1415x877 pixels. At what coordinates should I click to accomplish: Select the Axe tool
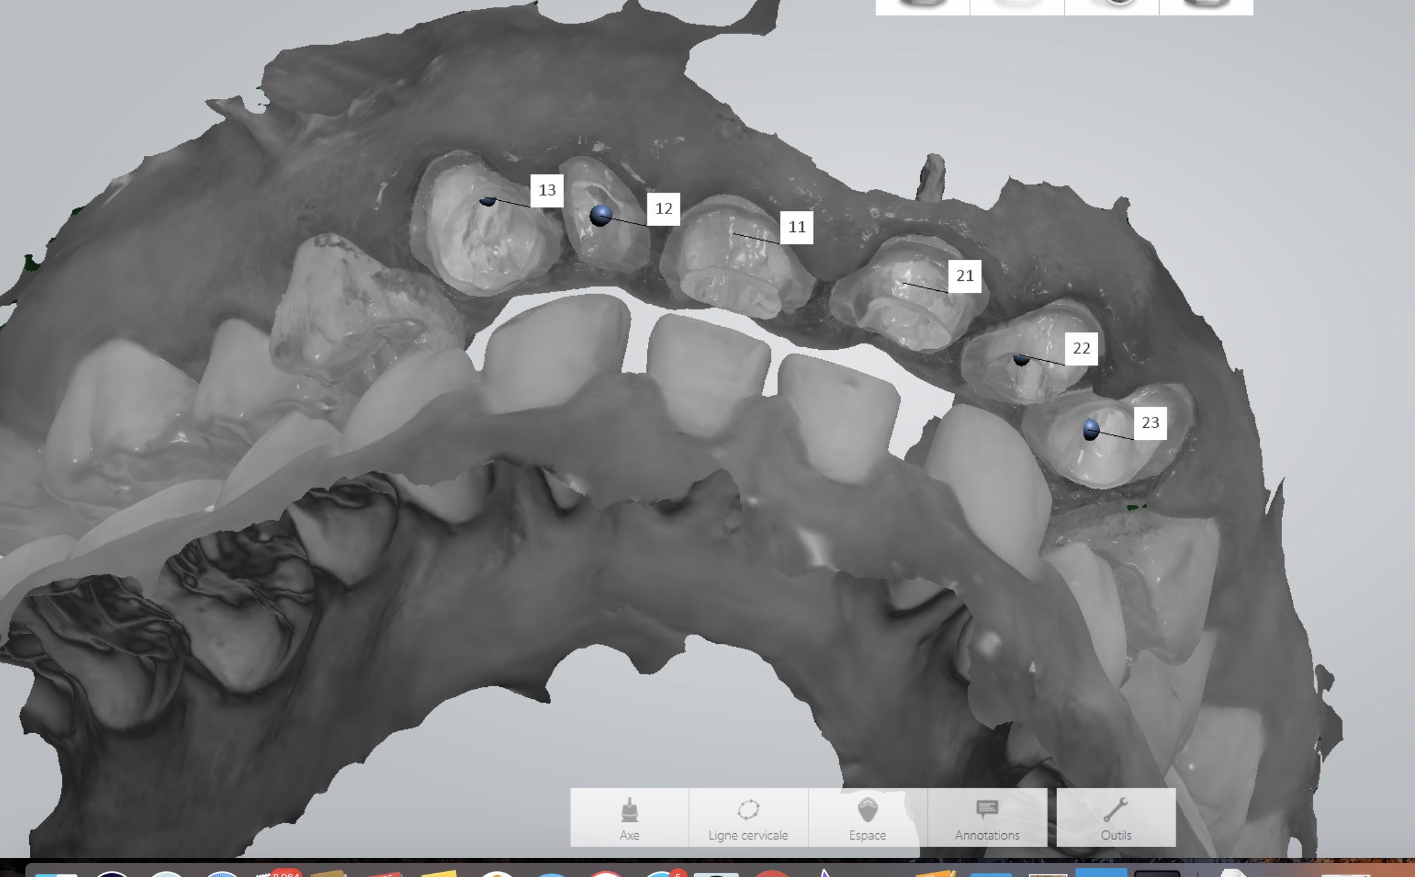(629, 817)
